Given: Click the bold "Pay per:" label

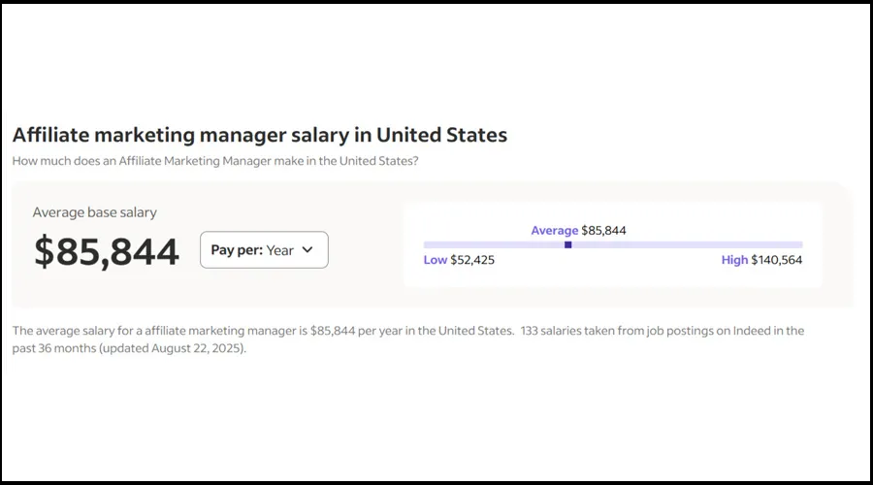Looking at the screenshot, I should (237, 250).
